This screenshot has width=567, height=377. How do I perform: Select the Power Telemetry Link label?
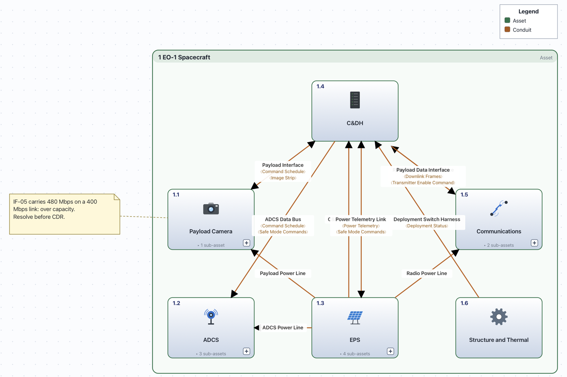[361, 219]
